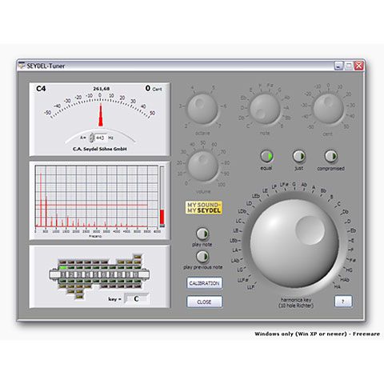This screenshot has width=384, height=384.
Task: Click the key = C display field
Action: (137, 298)
